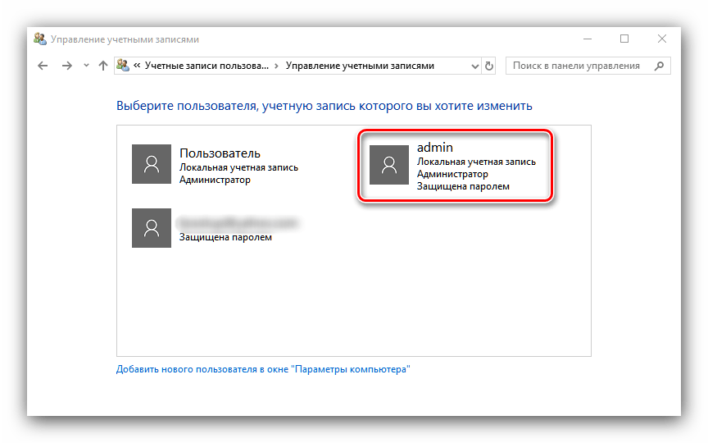Select the admin account avatar
This screenshot has height=443, width=708.
389,164
